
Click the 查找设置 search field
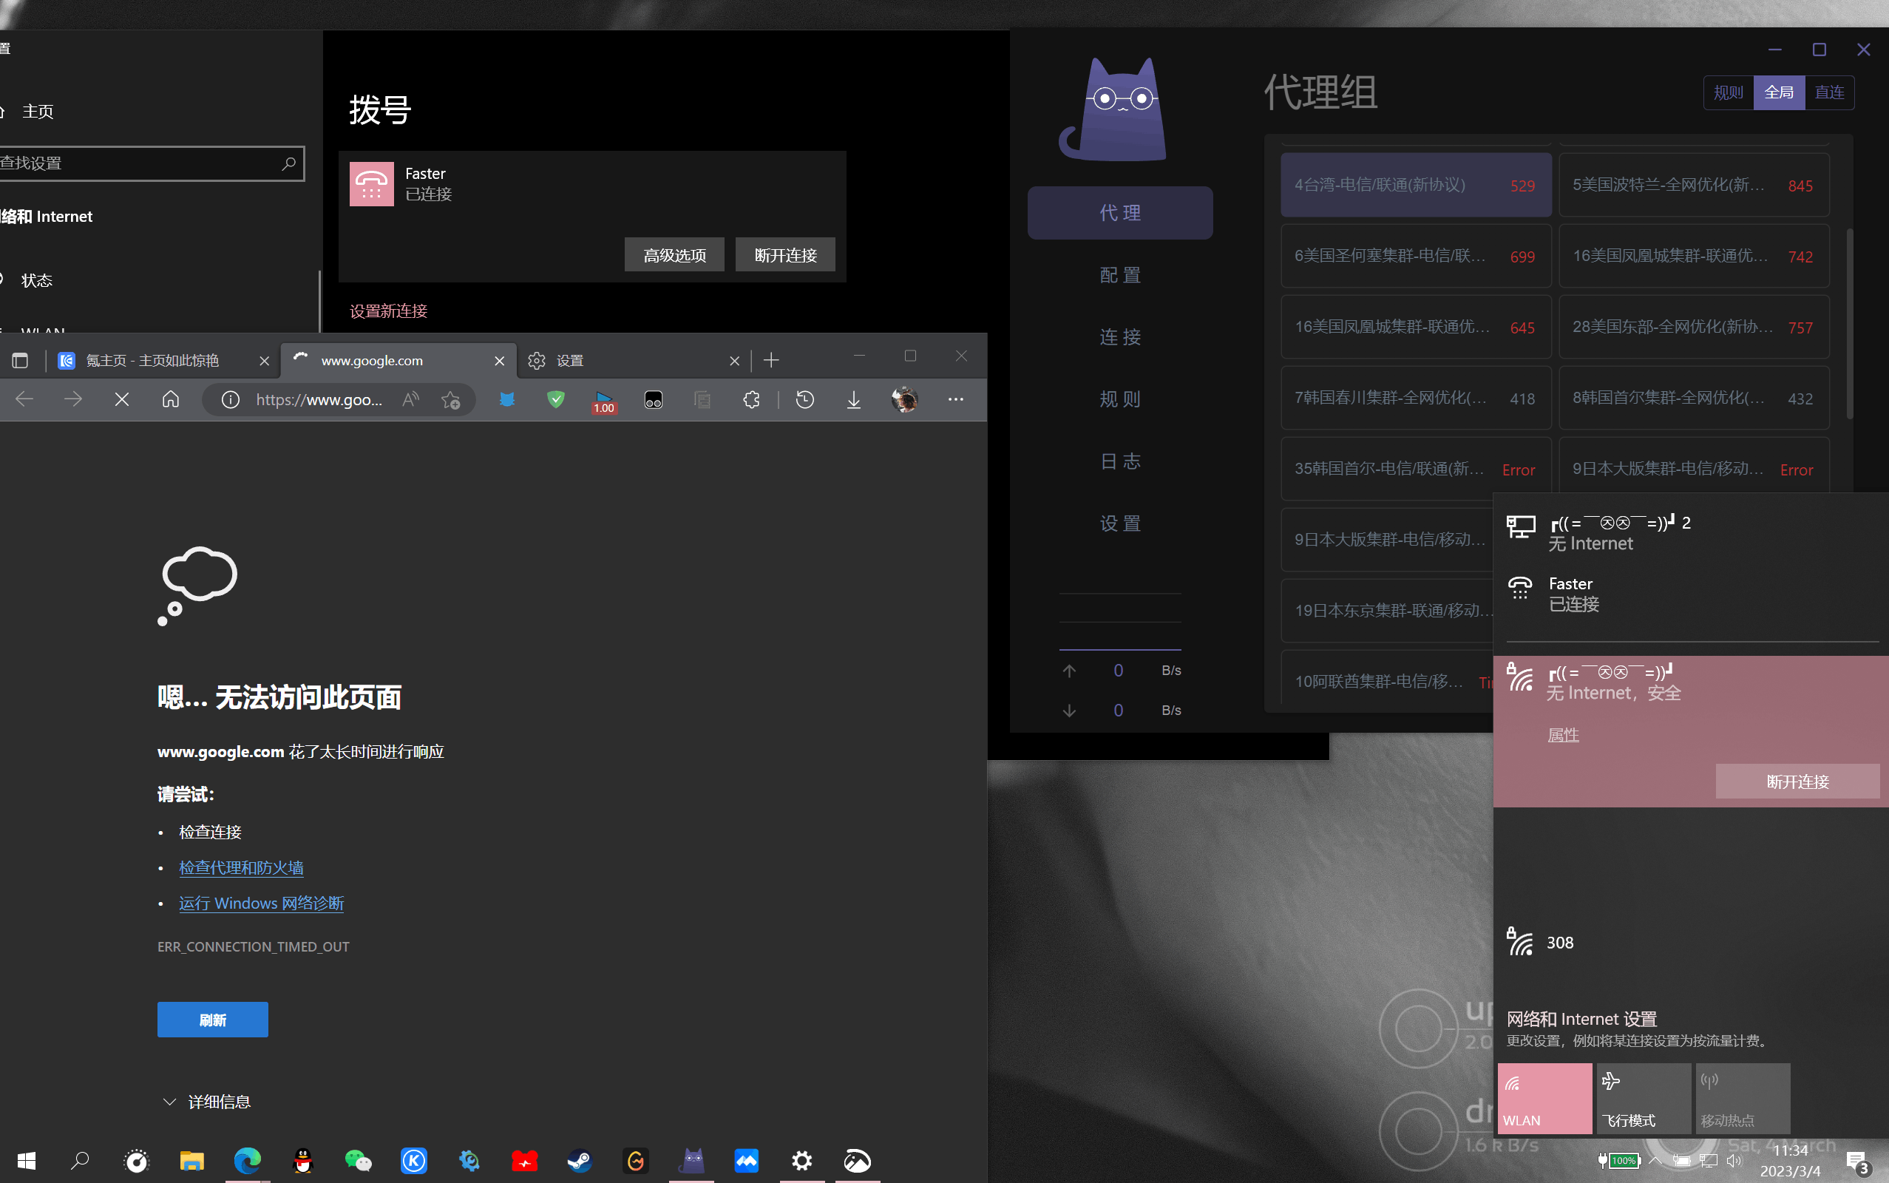click(140, 163)
